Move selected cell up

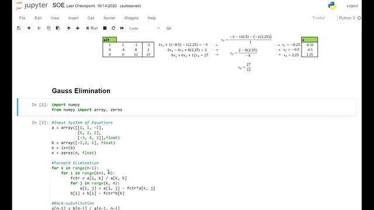click(x=69, y=28)
